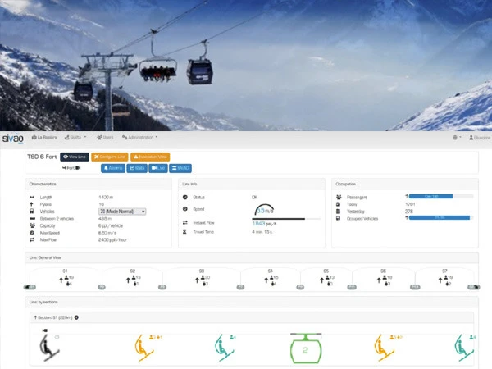Click the info icon beside Section S1
Image resolution: width=492 pixels, height=369 pixels.
point(76,317)
